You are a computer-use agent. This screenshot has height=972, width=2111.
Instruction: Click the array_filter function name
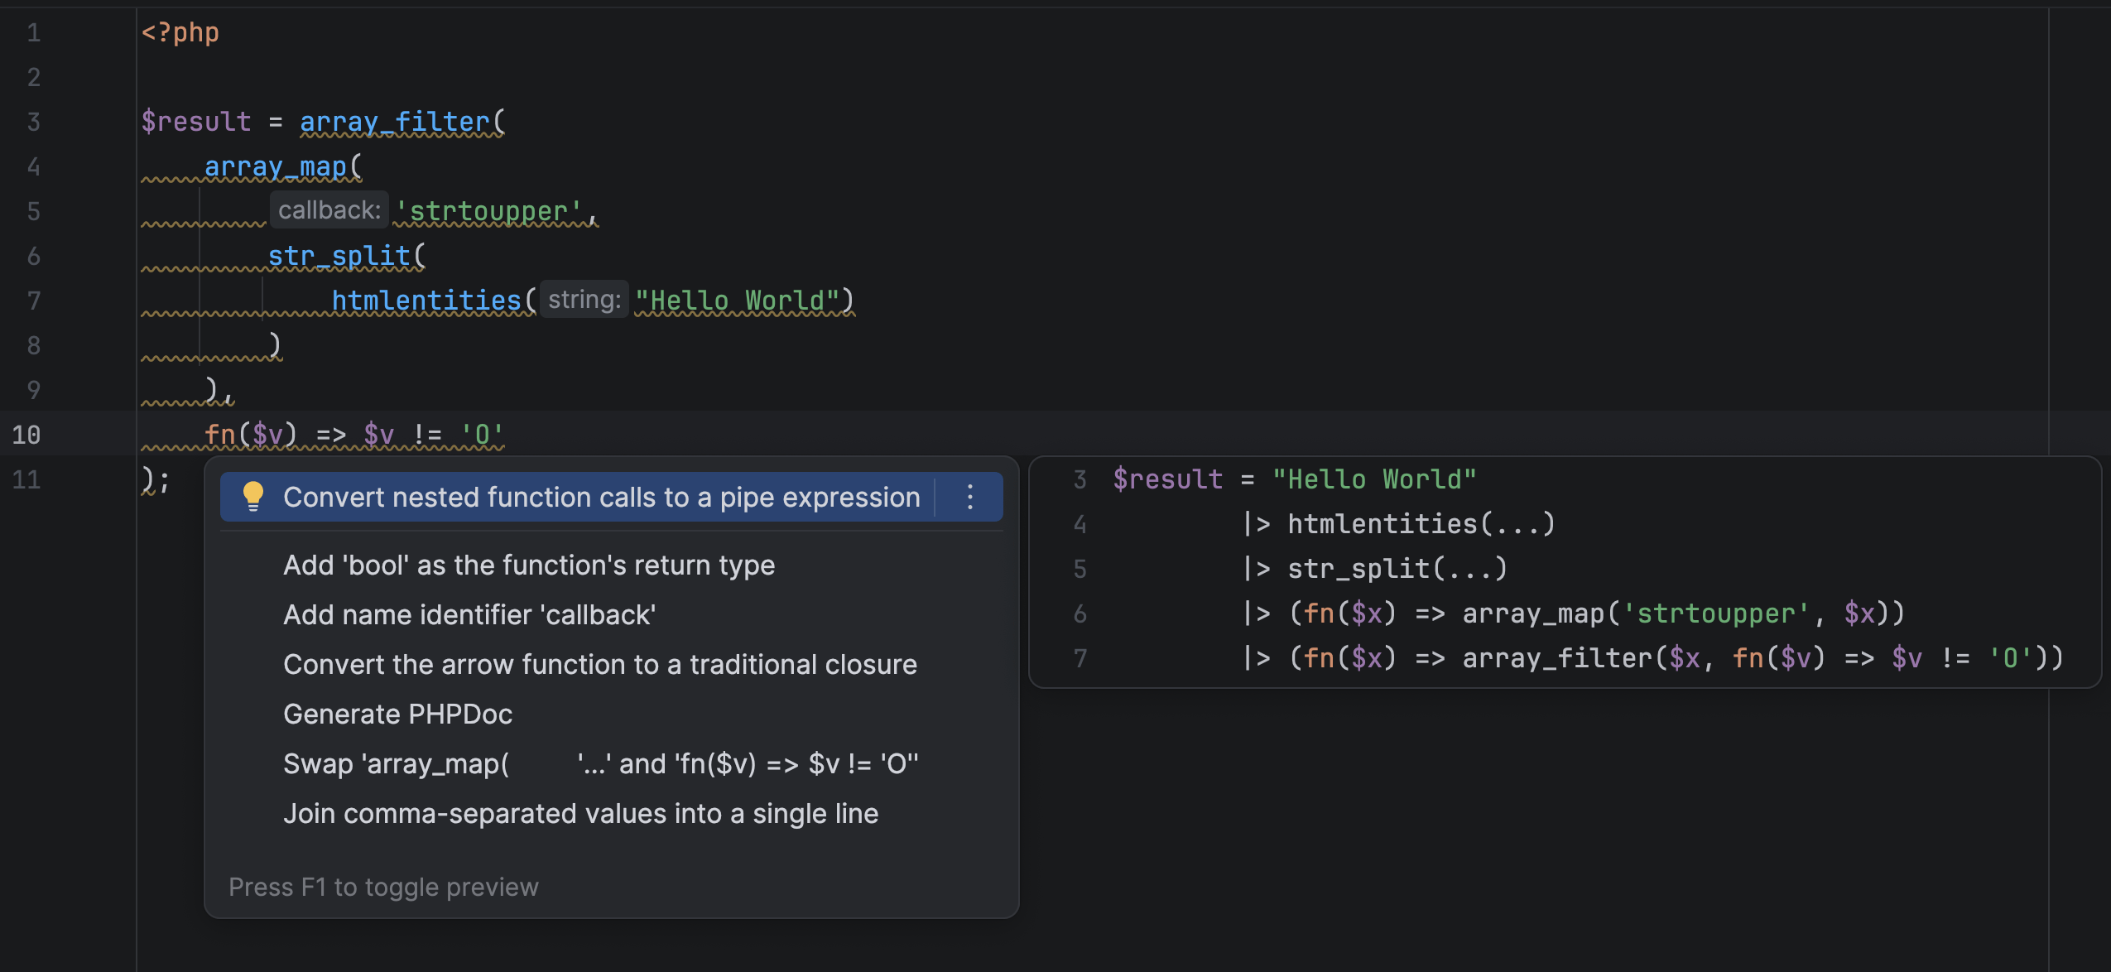click(x=396, y=121)
